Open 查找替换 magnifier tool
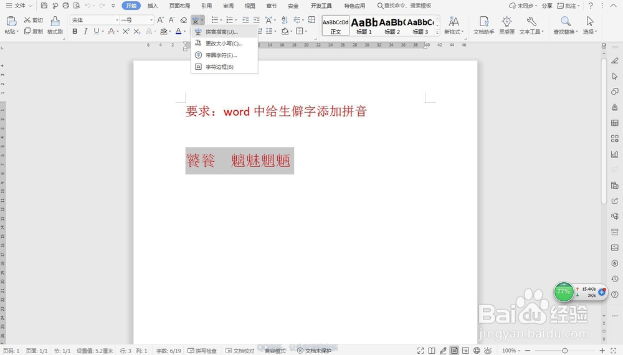The height and width of the screenshot is (355, 623). click(565, 26)
